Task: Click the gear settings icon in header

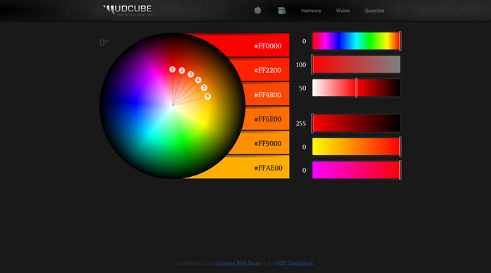Action: pyautogui.click(x=257, y=11)
